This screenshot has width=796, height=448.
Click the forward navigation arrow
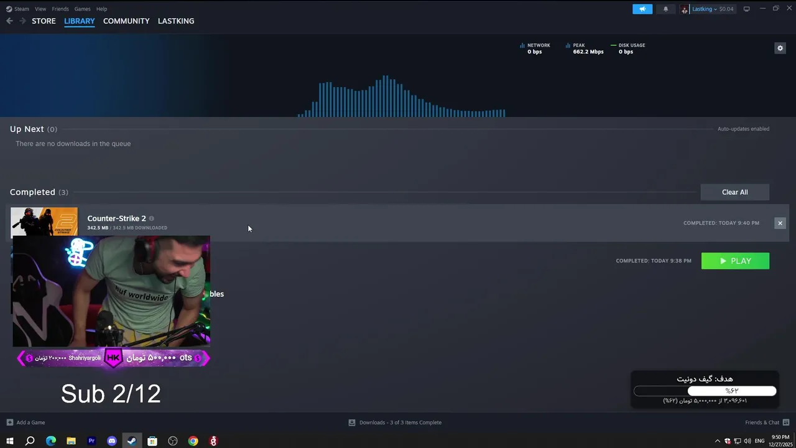coord(22,21)
